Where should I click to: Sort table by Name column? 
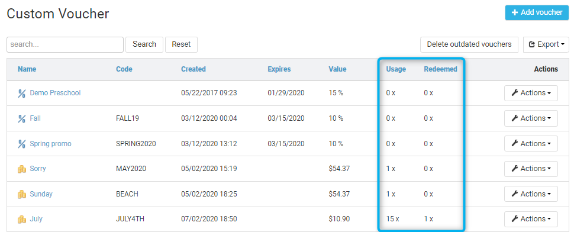pyautogui.click(x=27, y=69)
